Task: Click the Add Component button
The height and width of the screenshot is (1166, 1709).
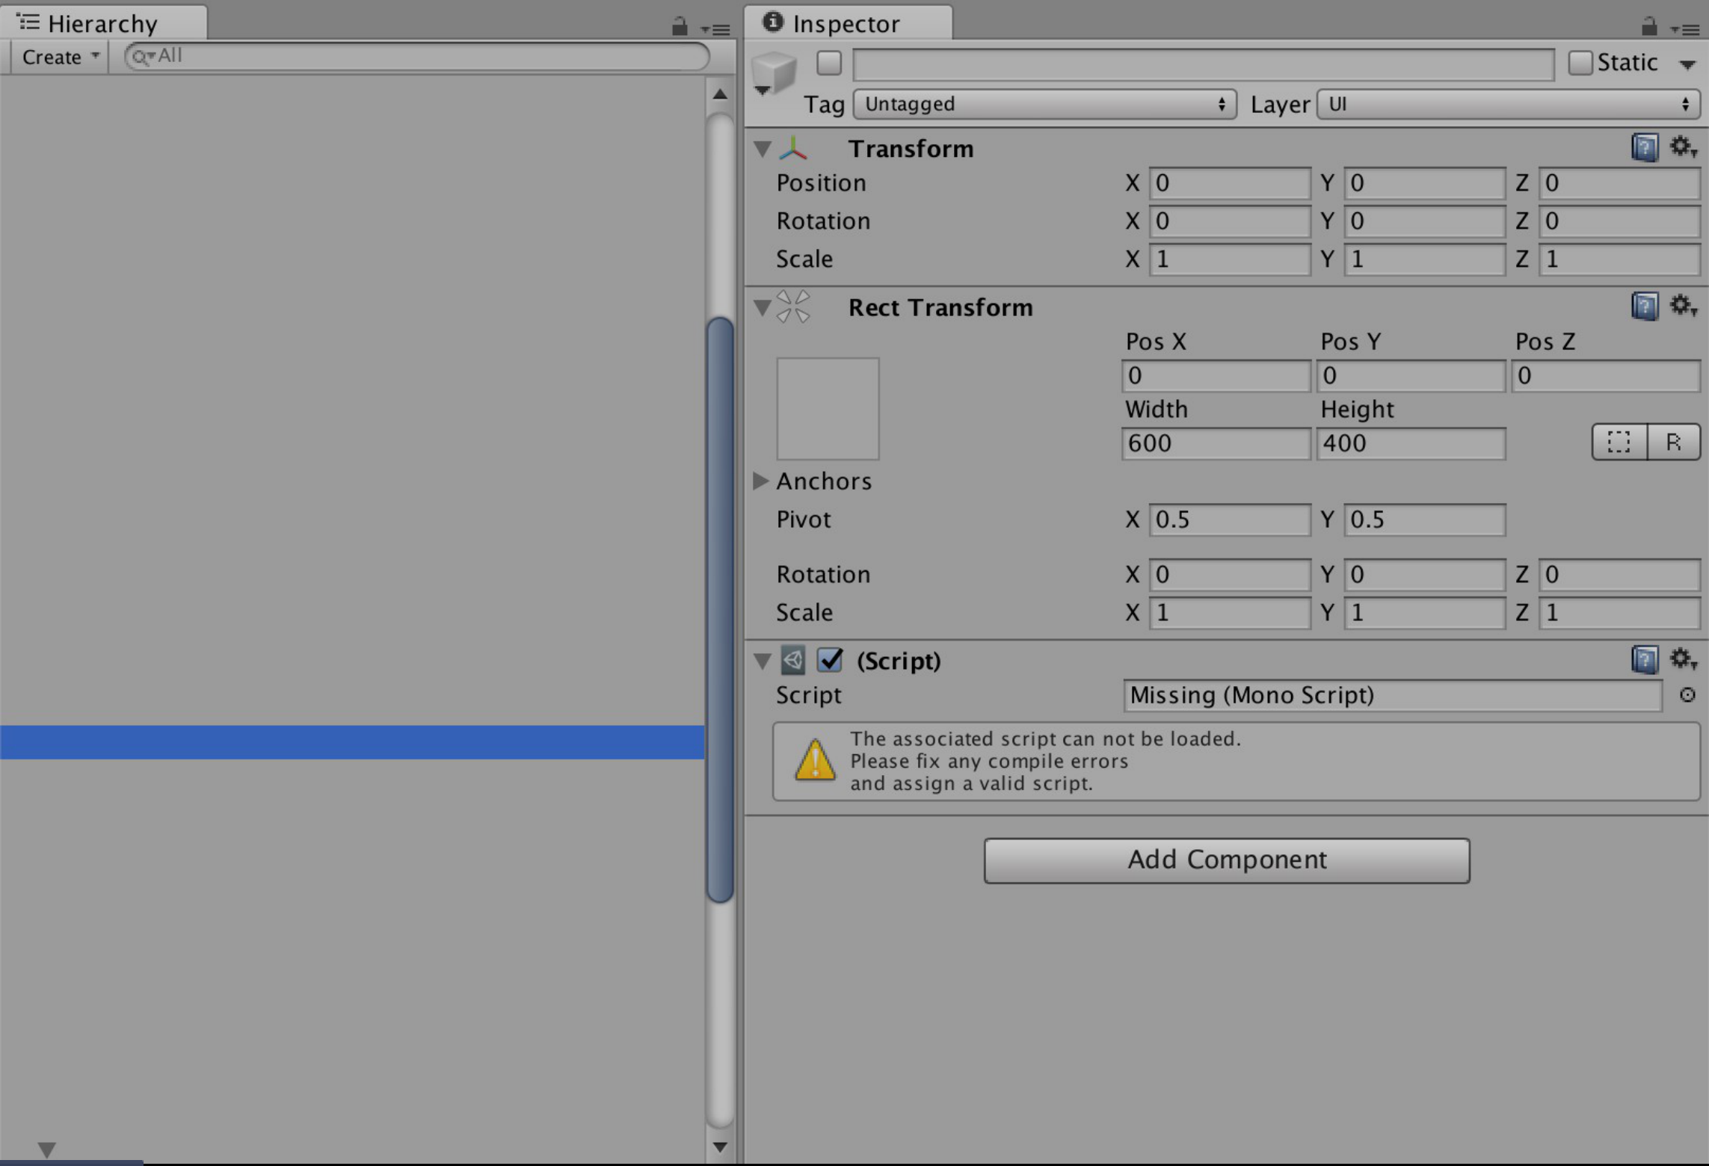Action: (1226, 860)
